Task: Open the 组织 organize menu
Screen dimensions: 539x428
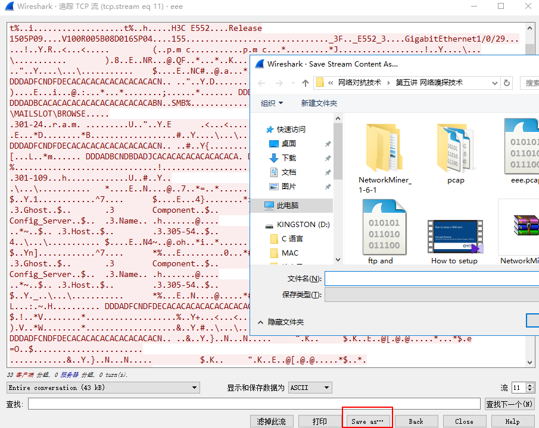Action: (x=272, y=103)
